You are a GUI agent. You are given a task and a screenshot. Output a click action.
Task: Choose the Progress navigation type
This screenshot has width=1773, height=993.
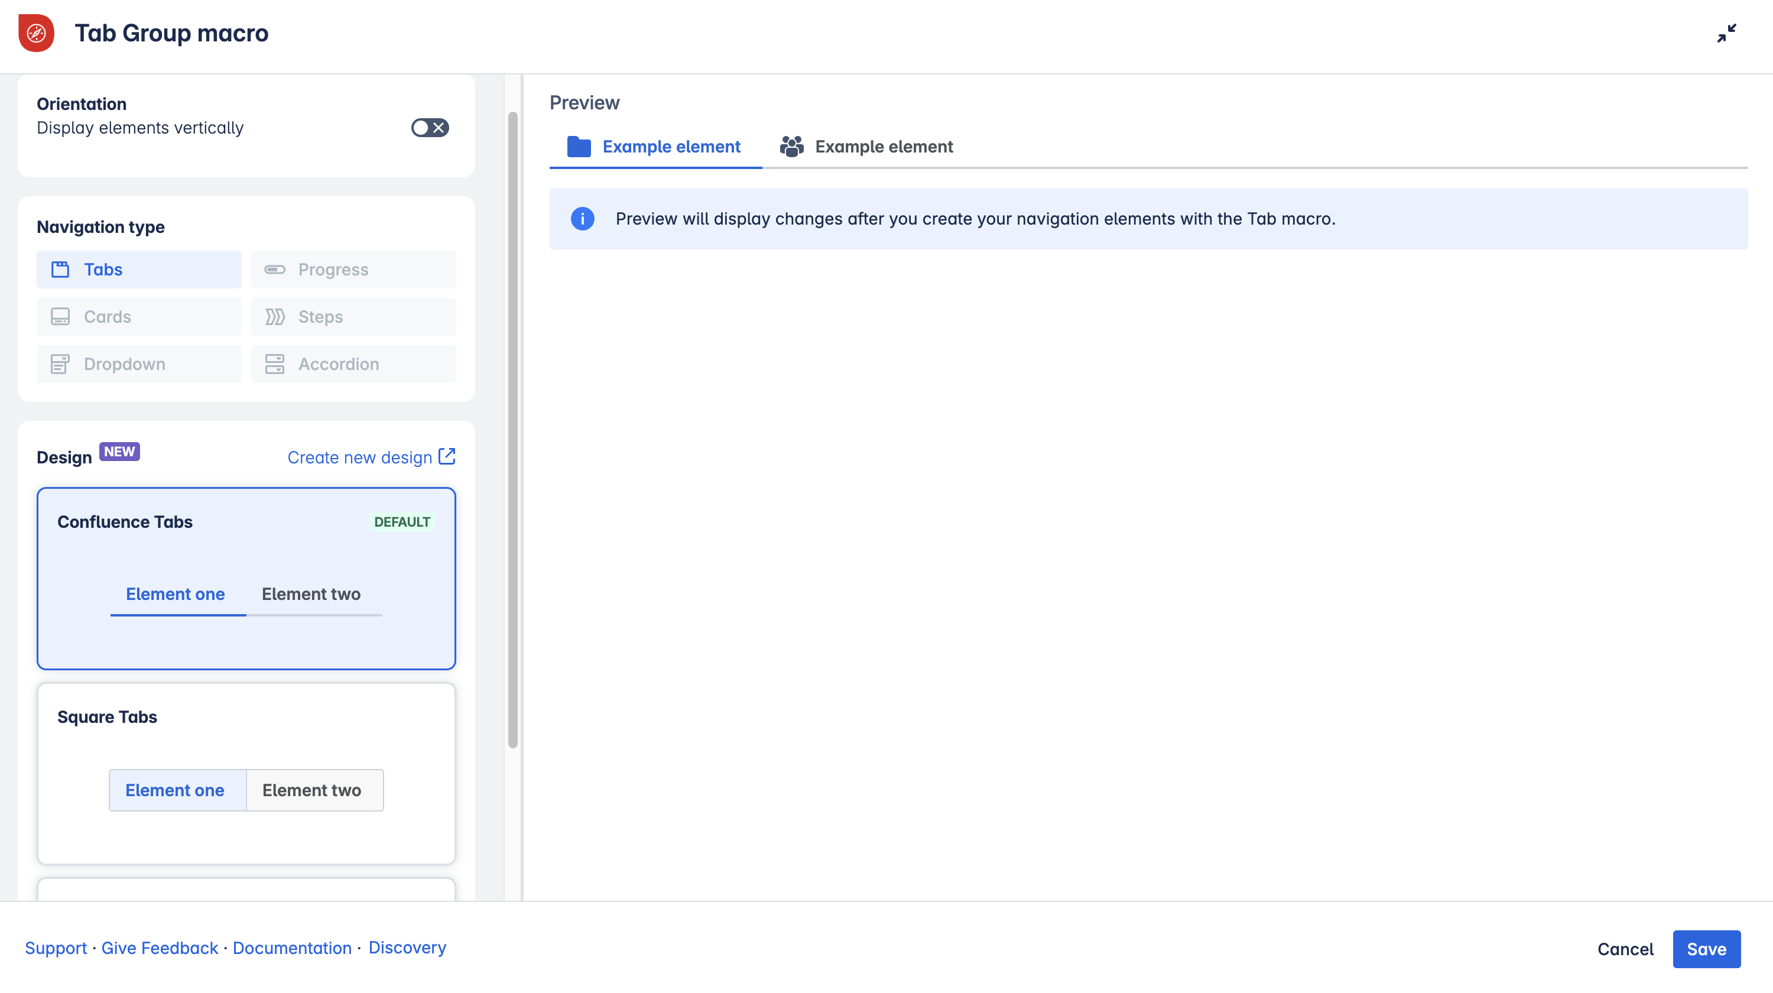click(353, 270)
